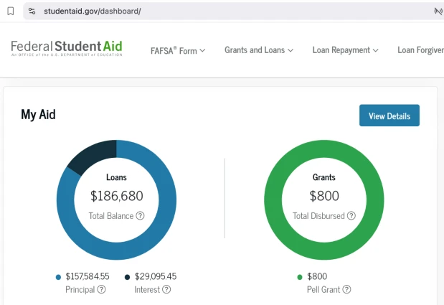
Task: Click help icon beside Pell Grant
Action: [x=346, y=289]
